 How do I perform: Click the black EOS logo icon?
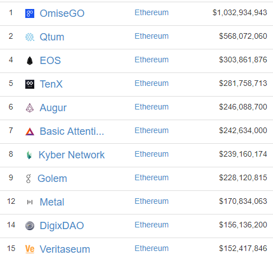(x=30, y=61)
